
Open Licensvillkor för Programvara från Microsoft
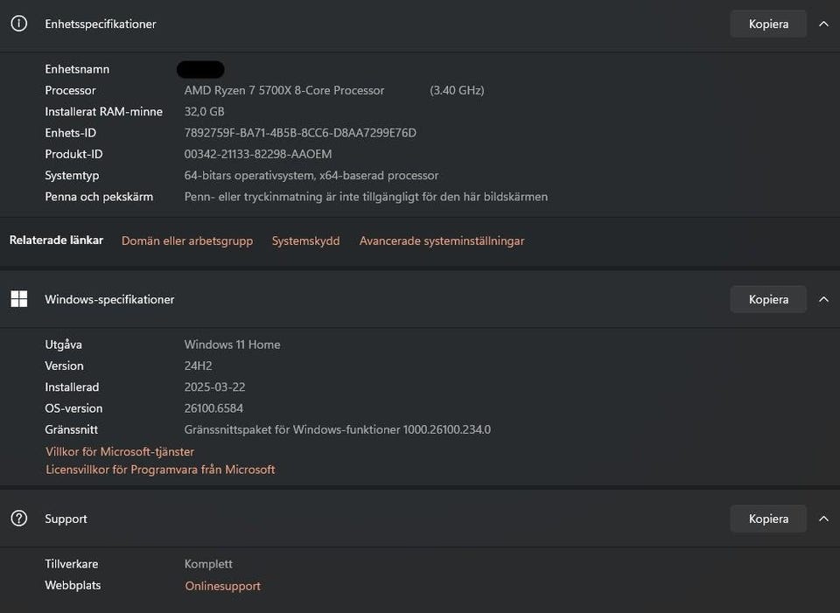click(160, 470)
